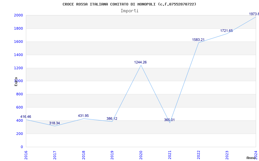Click the 'Importi' subtitle
This screenshot has width=259, height=161.
[x=129, y=11]
